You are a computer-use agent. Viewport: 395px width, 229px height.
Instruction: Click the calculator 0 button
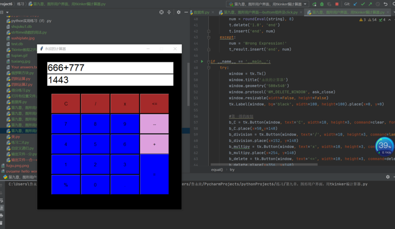(x=95, y=185)
